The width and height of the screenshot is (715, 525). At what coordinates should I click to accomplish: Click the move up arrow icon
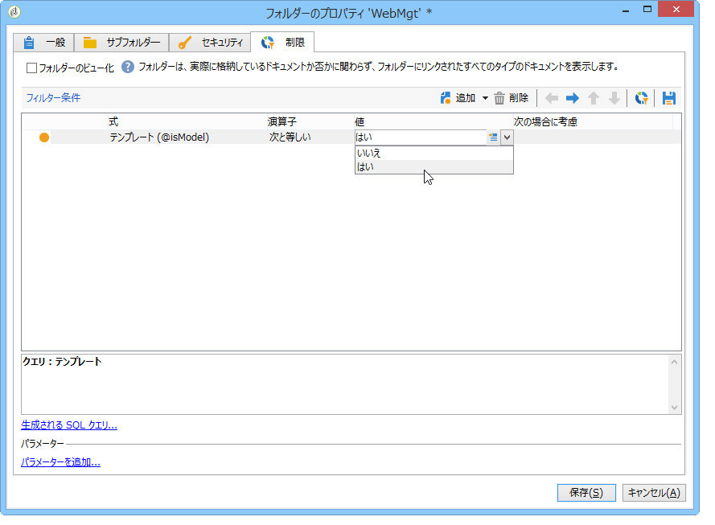point(594,98)
